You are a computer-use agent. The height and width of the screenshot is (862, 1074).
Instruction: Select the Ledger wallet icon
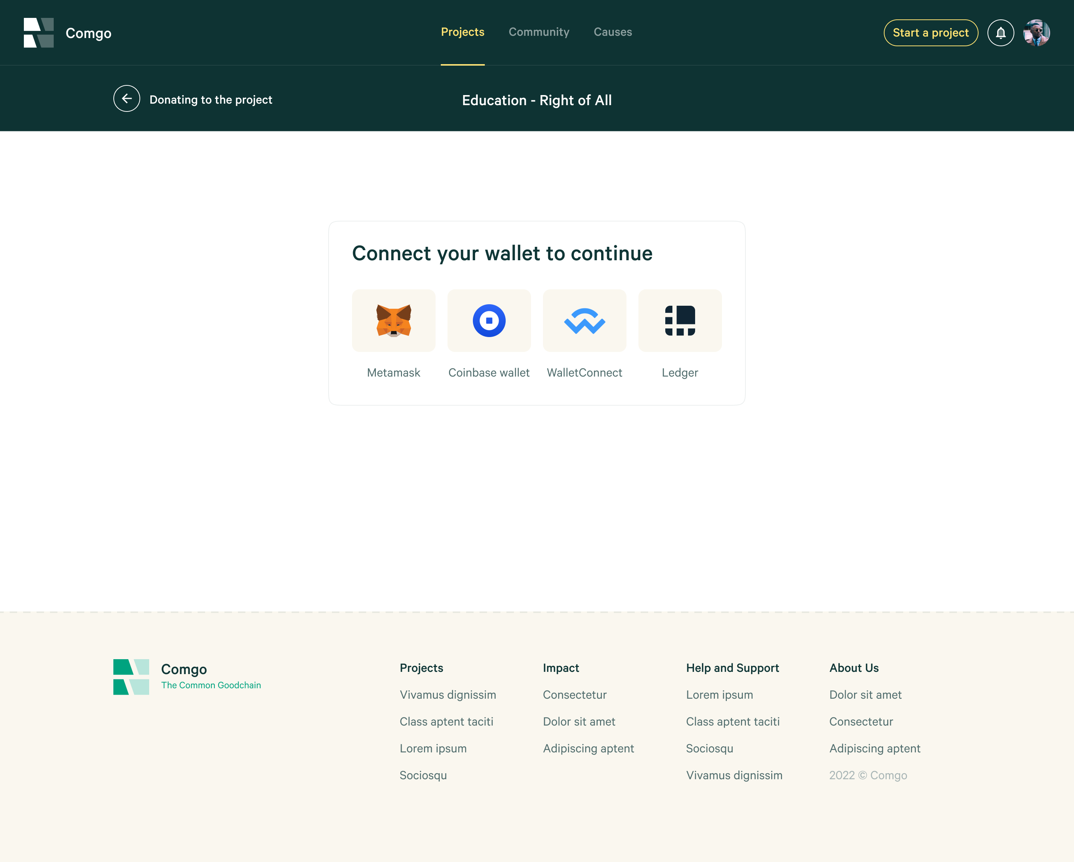pos(679,321)
